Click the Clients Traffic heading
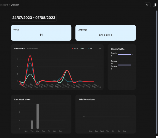 tap(118, 49)
